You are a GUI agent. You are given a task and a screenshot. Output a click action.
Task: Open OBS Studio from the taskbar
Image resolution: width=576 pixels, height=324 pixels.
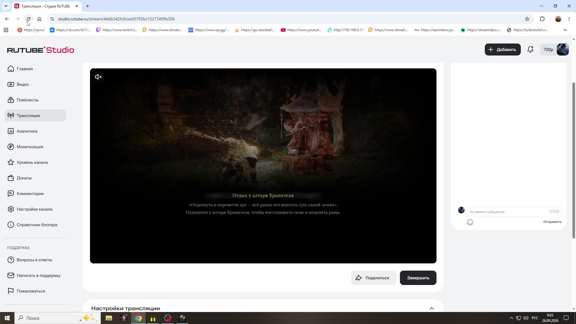point(168,318)
